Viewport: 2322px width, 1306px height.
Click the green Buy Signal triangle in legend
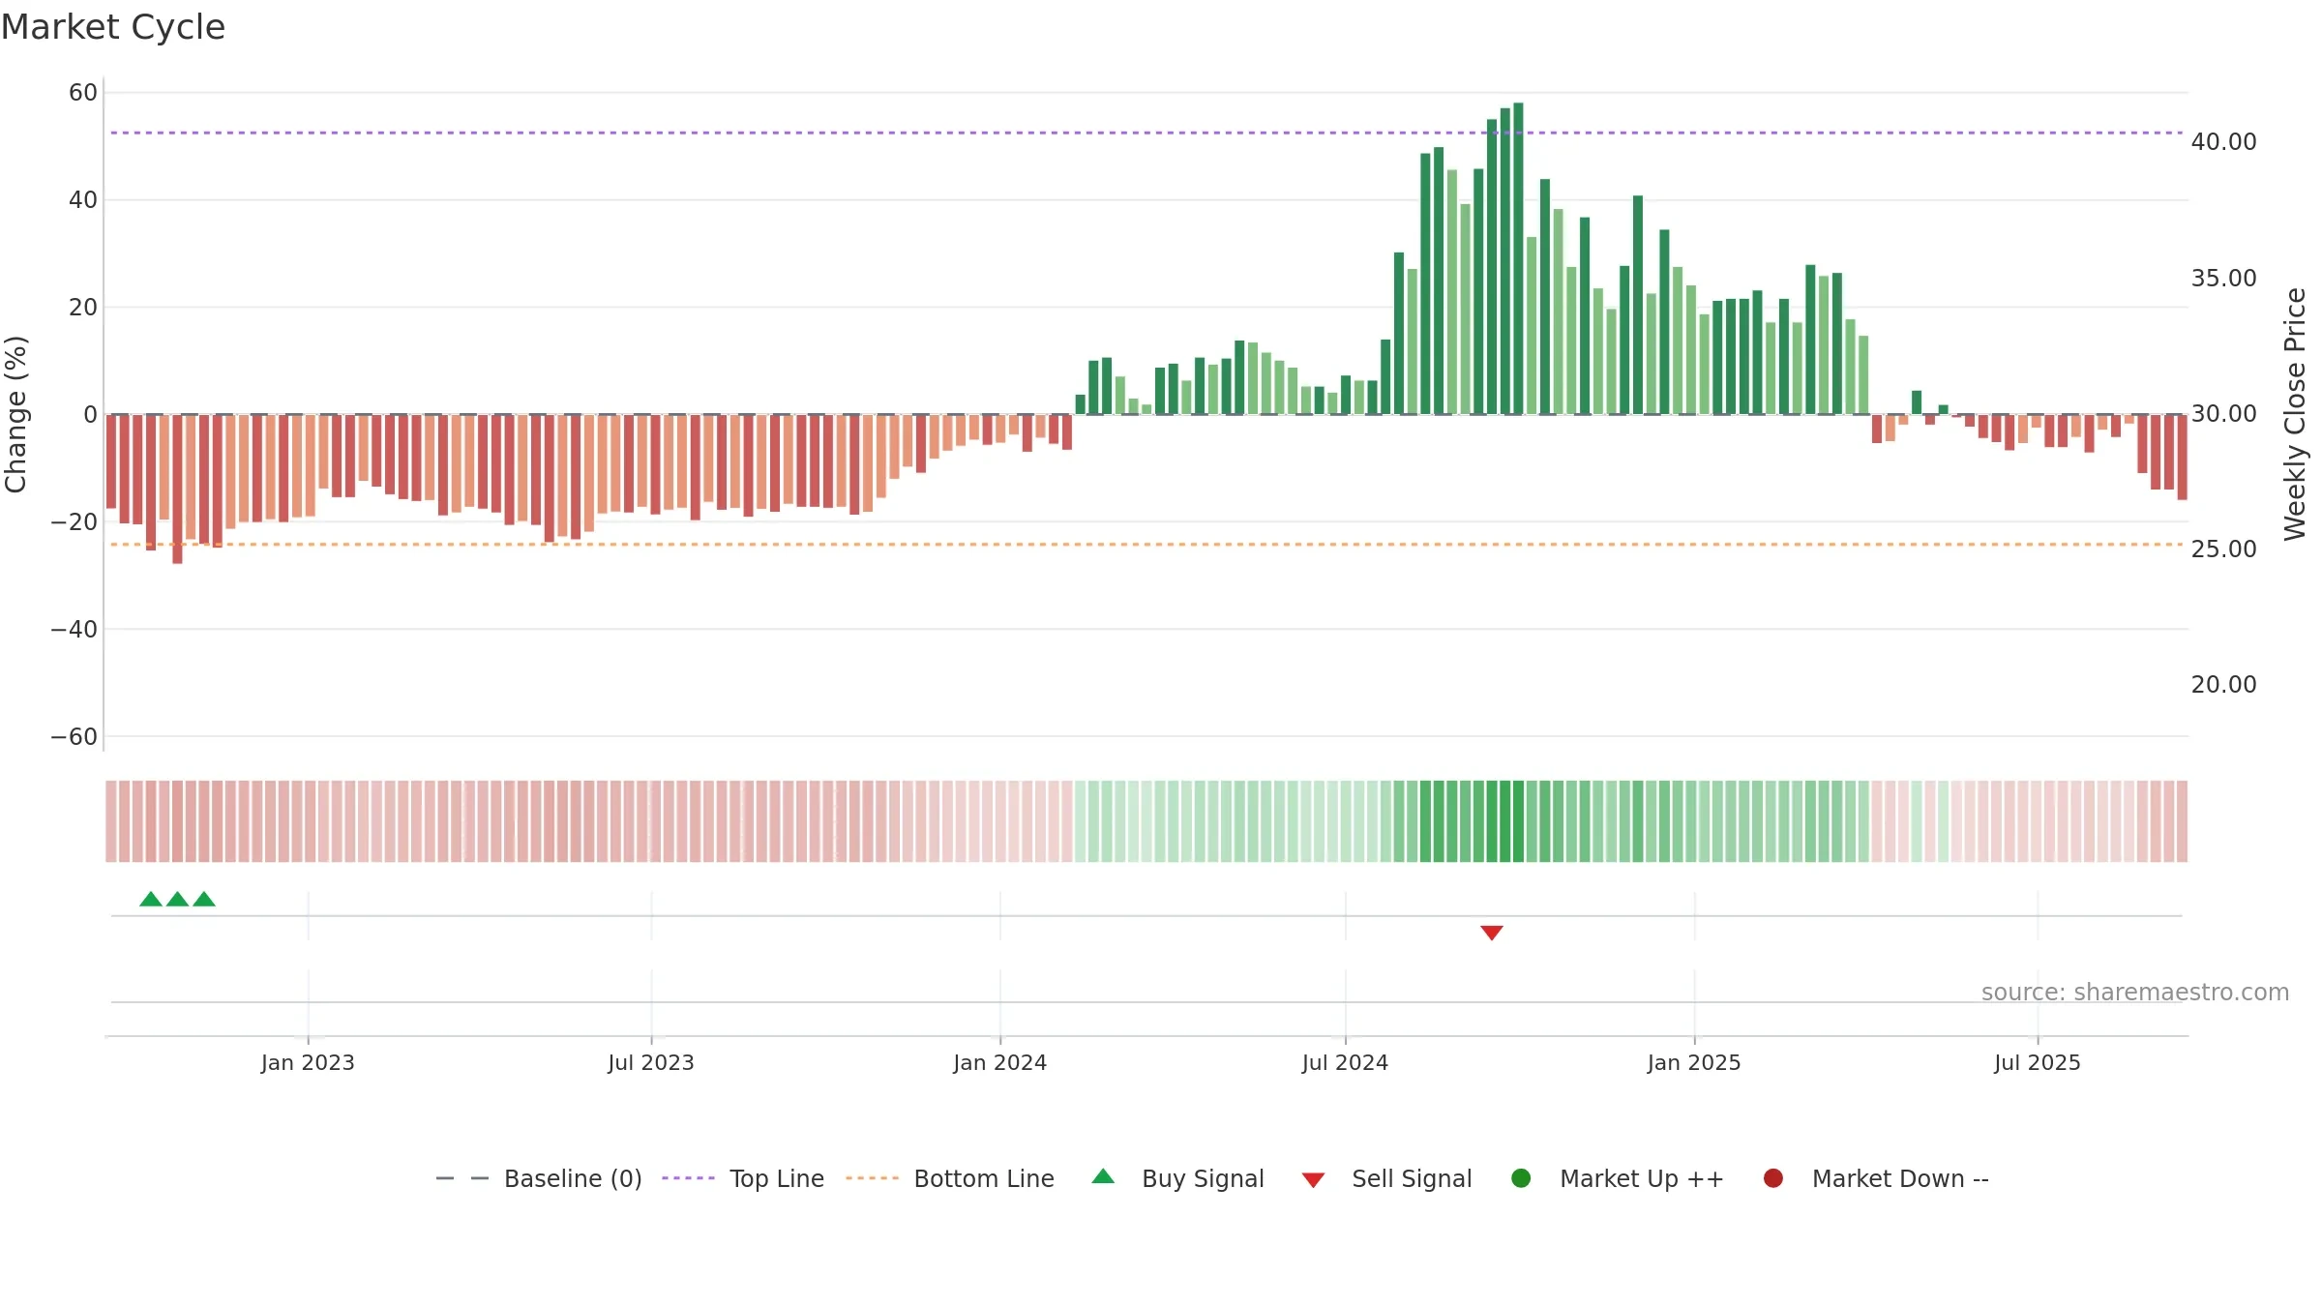tap(1103, 1176)
